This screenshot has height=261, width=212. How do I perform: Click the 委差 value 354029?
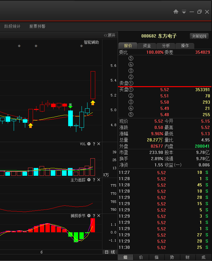203,52
